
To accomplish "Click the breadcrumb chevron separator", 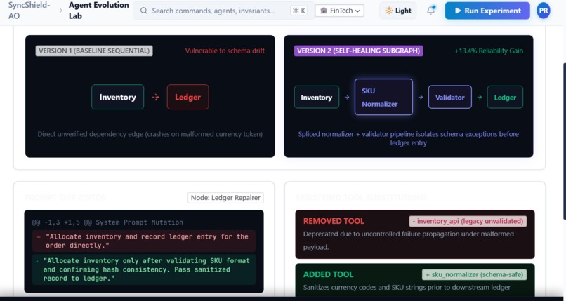I will coord(60,11).
